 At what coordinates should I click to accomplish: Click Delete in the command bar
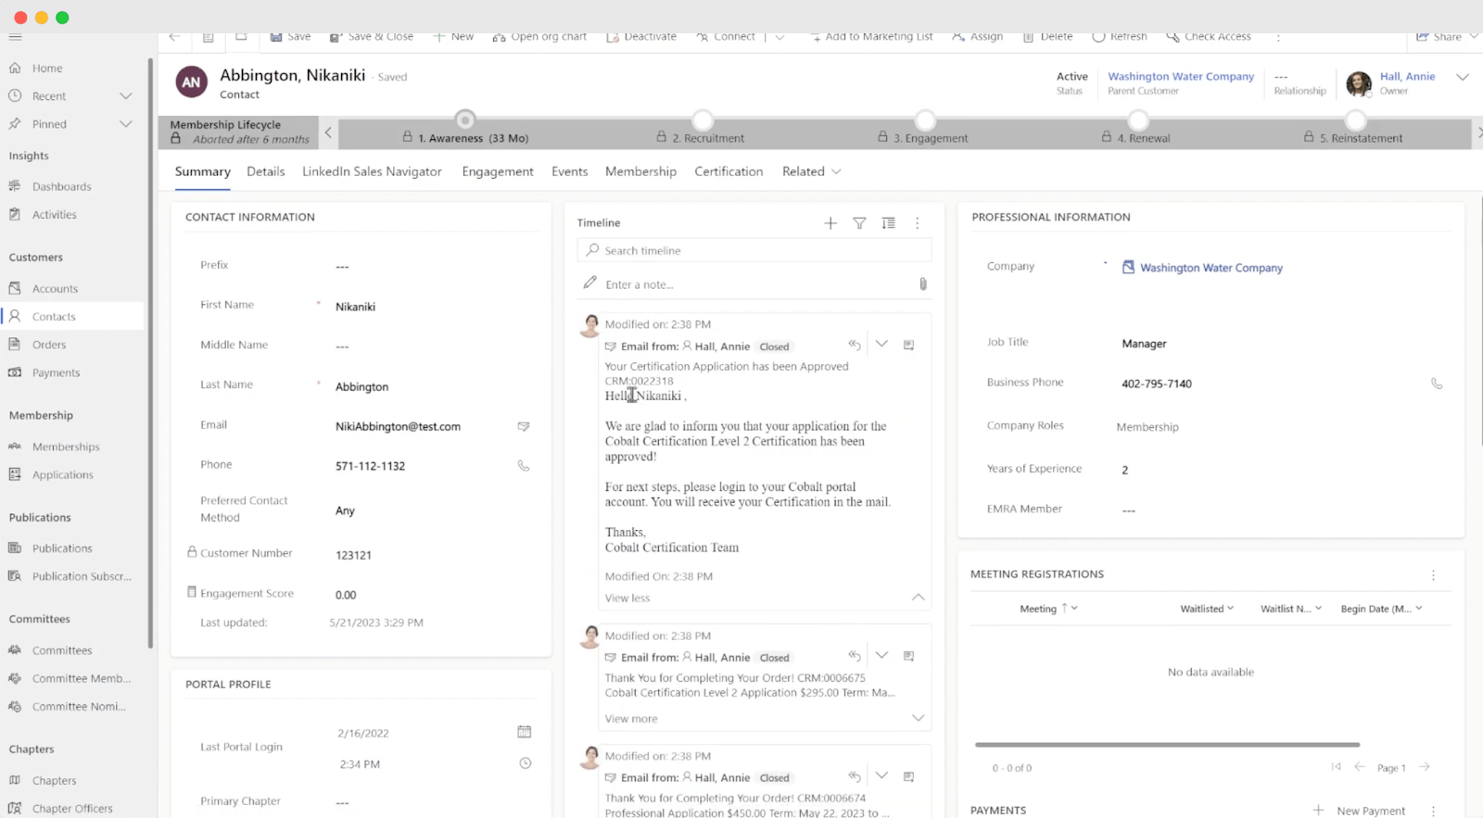click(x=1047, y=37)
